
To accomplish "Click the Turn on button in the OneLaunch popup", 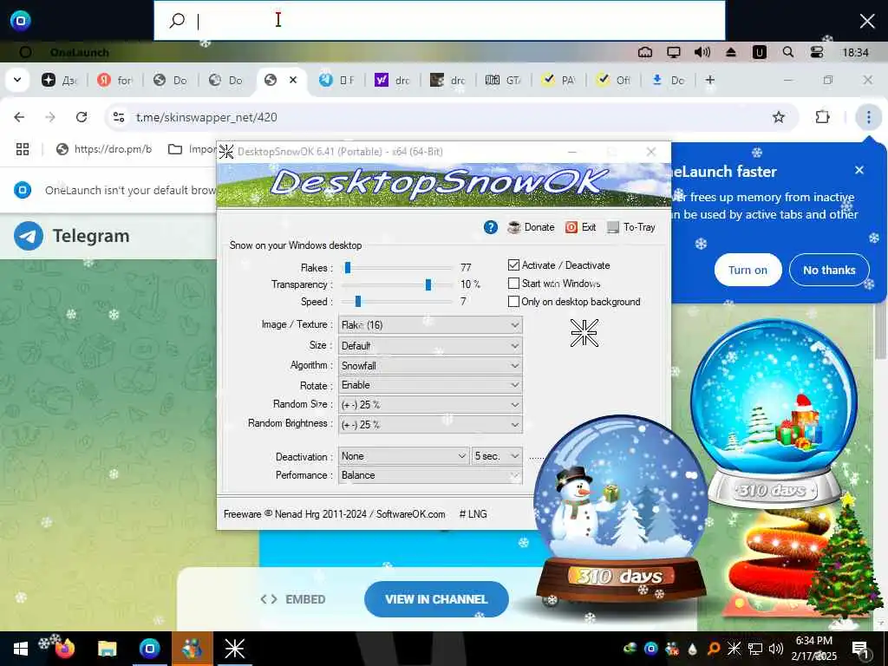I will [748, 271].
